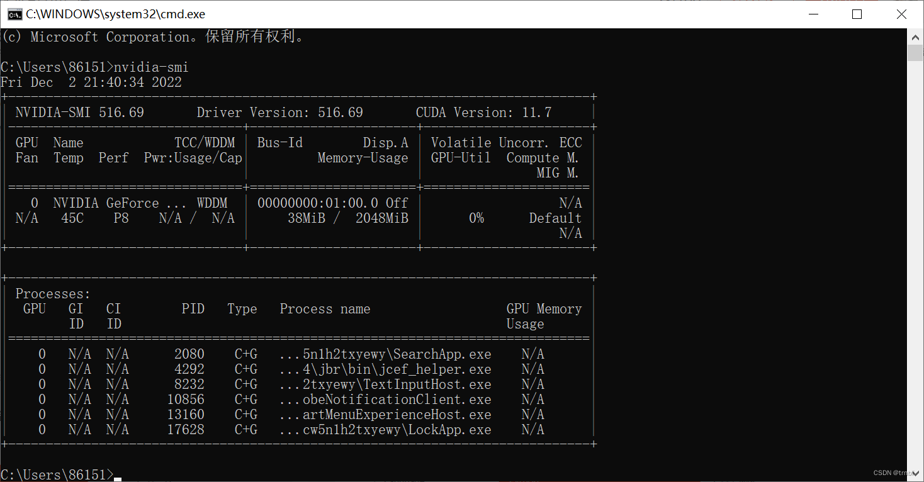
Task: Click the typed command nvidia-smi
Action: click(151, 67)
